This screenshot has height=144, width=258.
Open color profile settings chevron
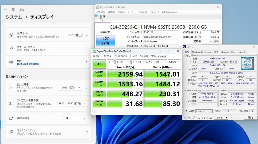(x=87, y=49)
